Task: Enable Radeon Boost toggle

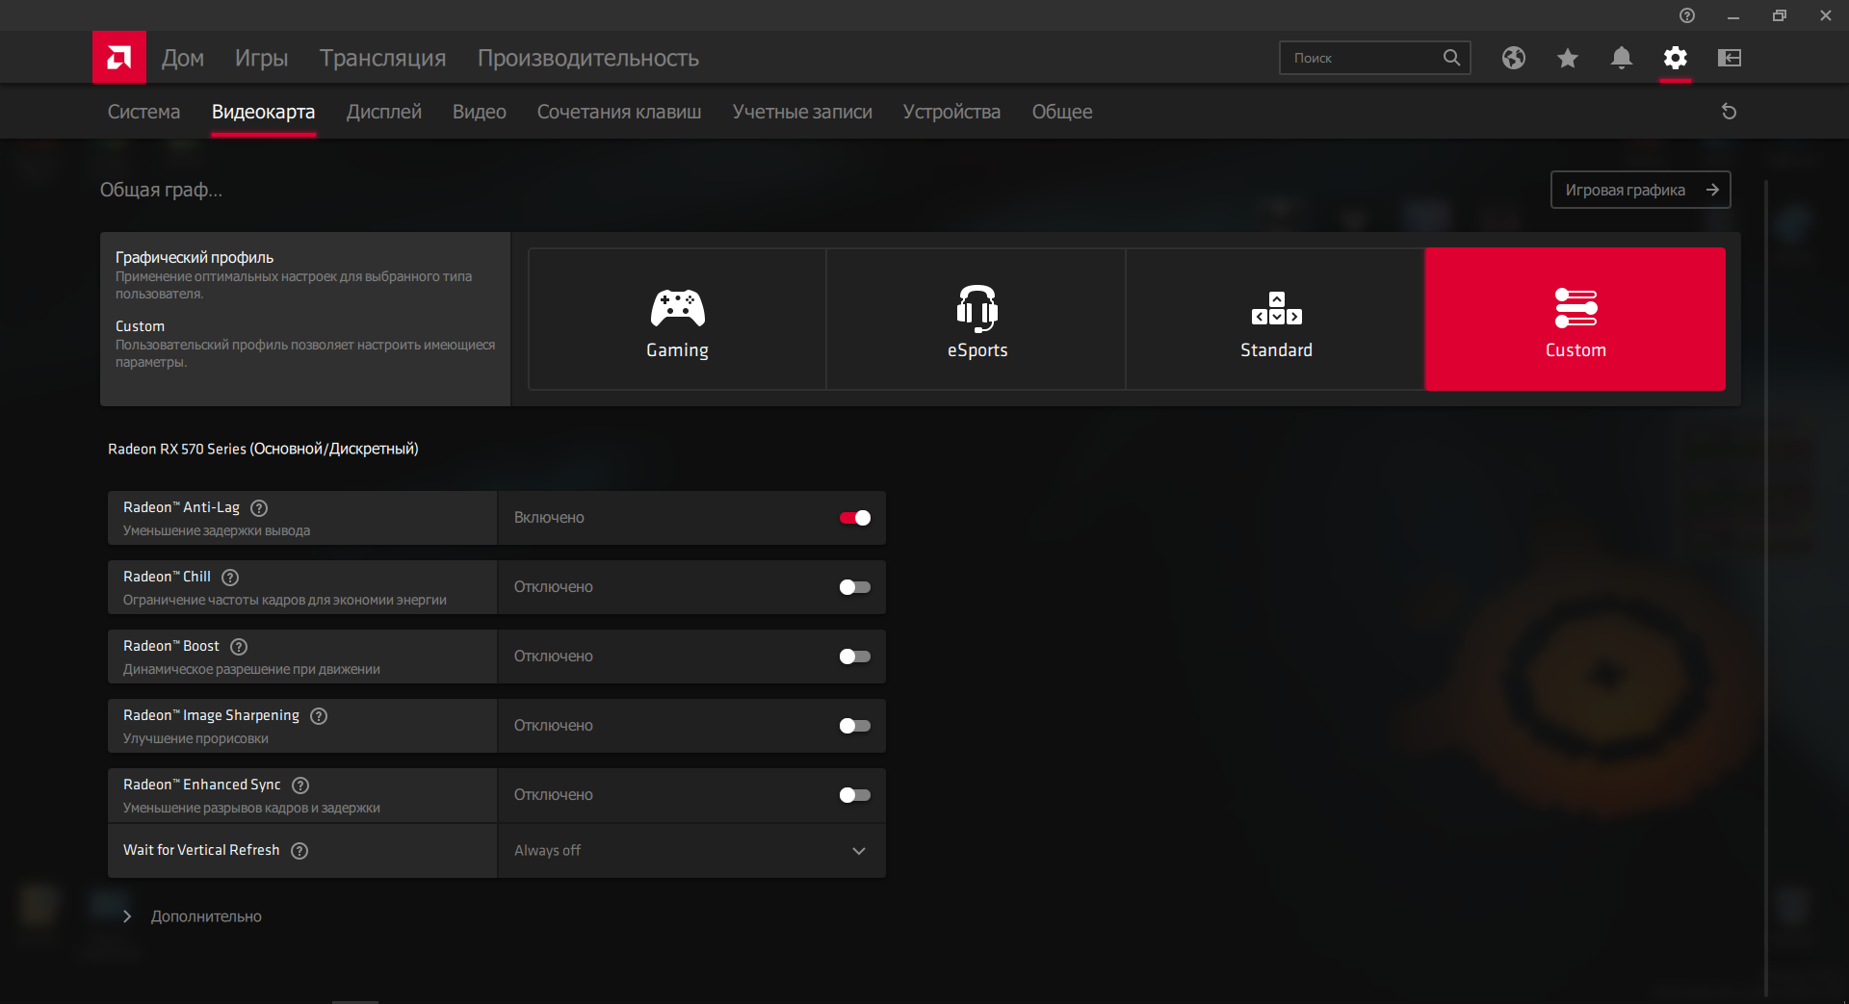Action: (855, 656)
